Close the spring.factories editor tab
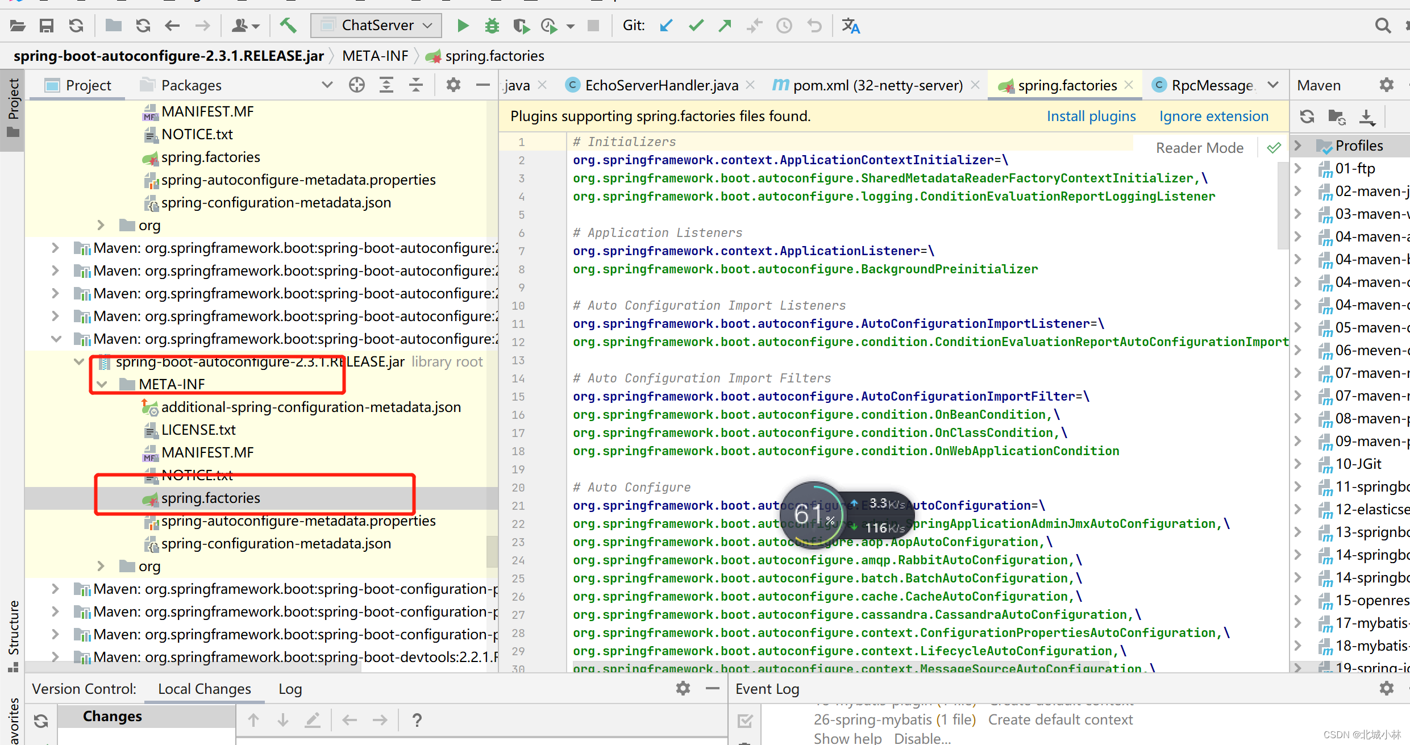Image resolution: width=1410 pixels, height=745 pixels. coord(1129,85)
